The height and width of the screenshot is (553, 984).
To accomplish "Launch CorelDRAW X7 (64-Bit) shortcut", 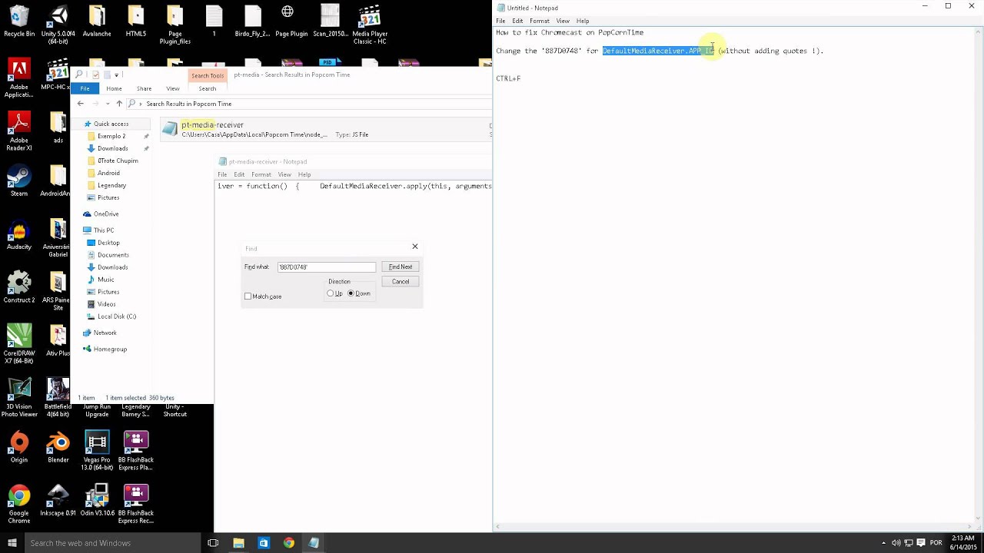I will 19,343.
